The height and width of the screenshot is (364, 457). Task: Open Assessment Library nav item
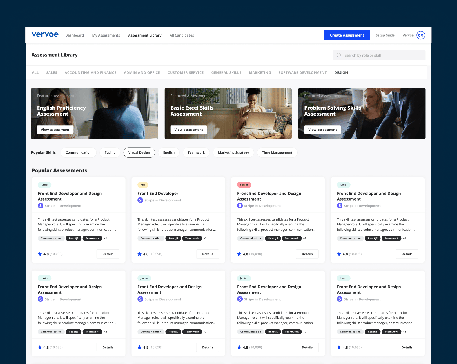(x=145, y=35)
